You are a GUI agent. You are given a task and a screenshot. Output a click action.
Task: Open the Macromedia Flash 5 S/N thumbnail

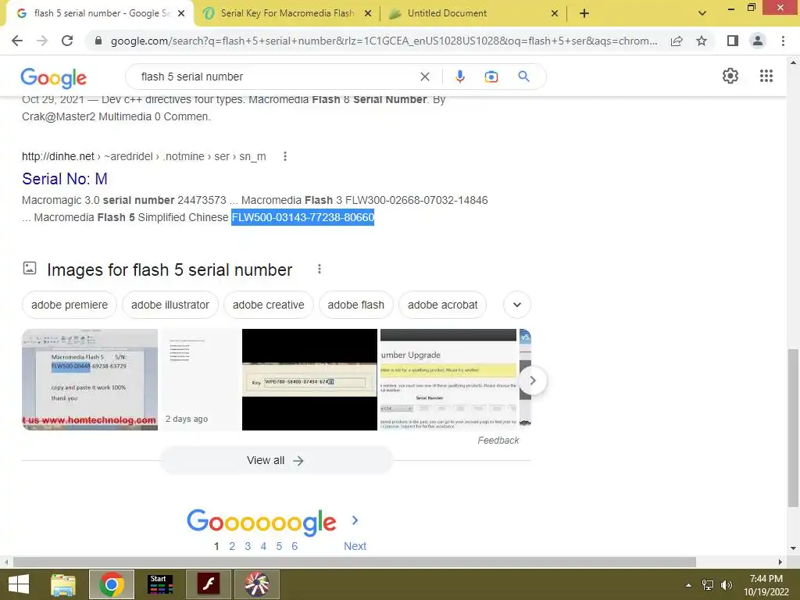[x=90, y=380]
